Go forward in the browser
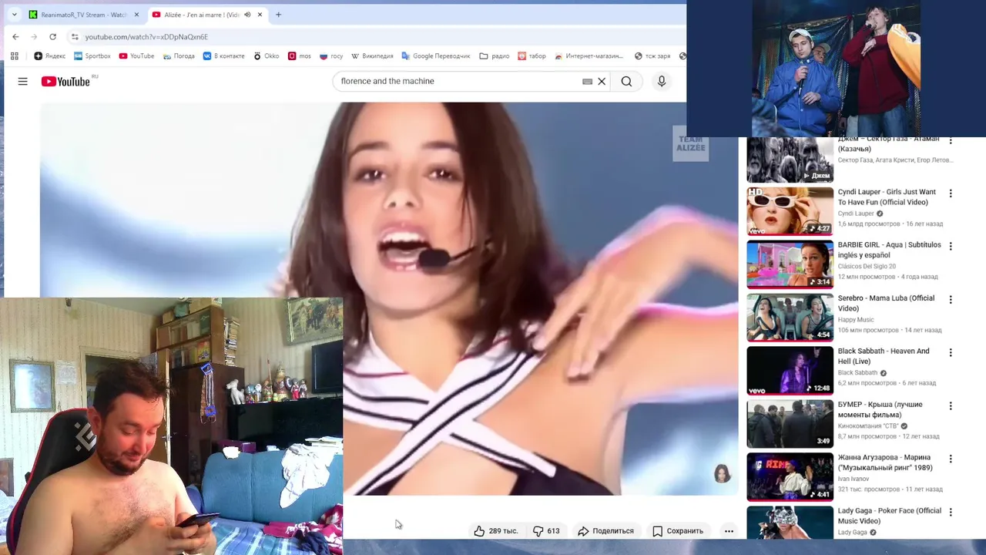The width and height of the screenshot is (986, 555). point(34,36)
